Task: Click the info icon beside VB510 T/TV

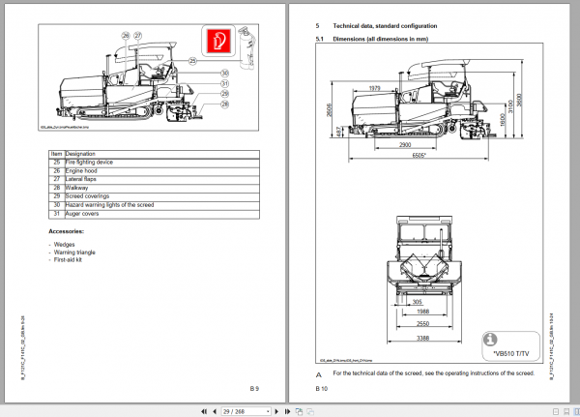Action: pyautogui.click(x=490, y=339)
